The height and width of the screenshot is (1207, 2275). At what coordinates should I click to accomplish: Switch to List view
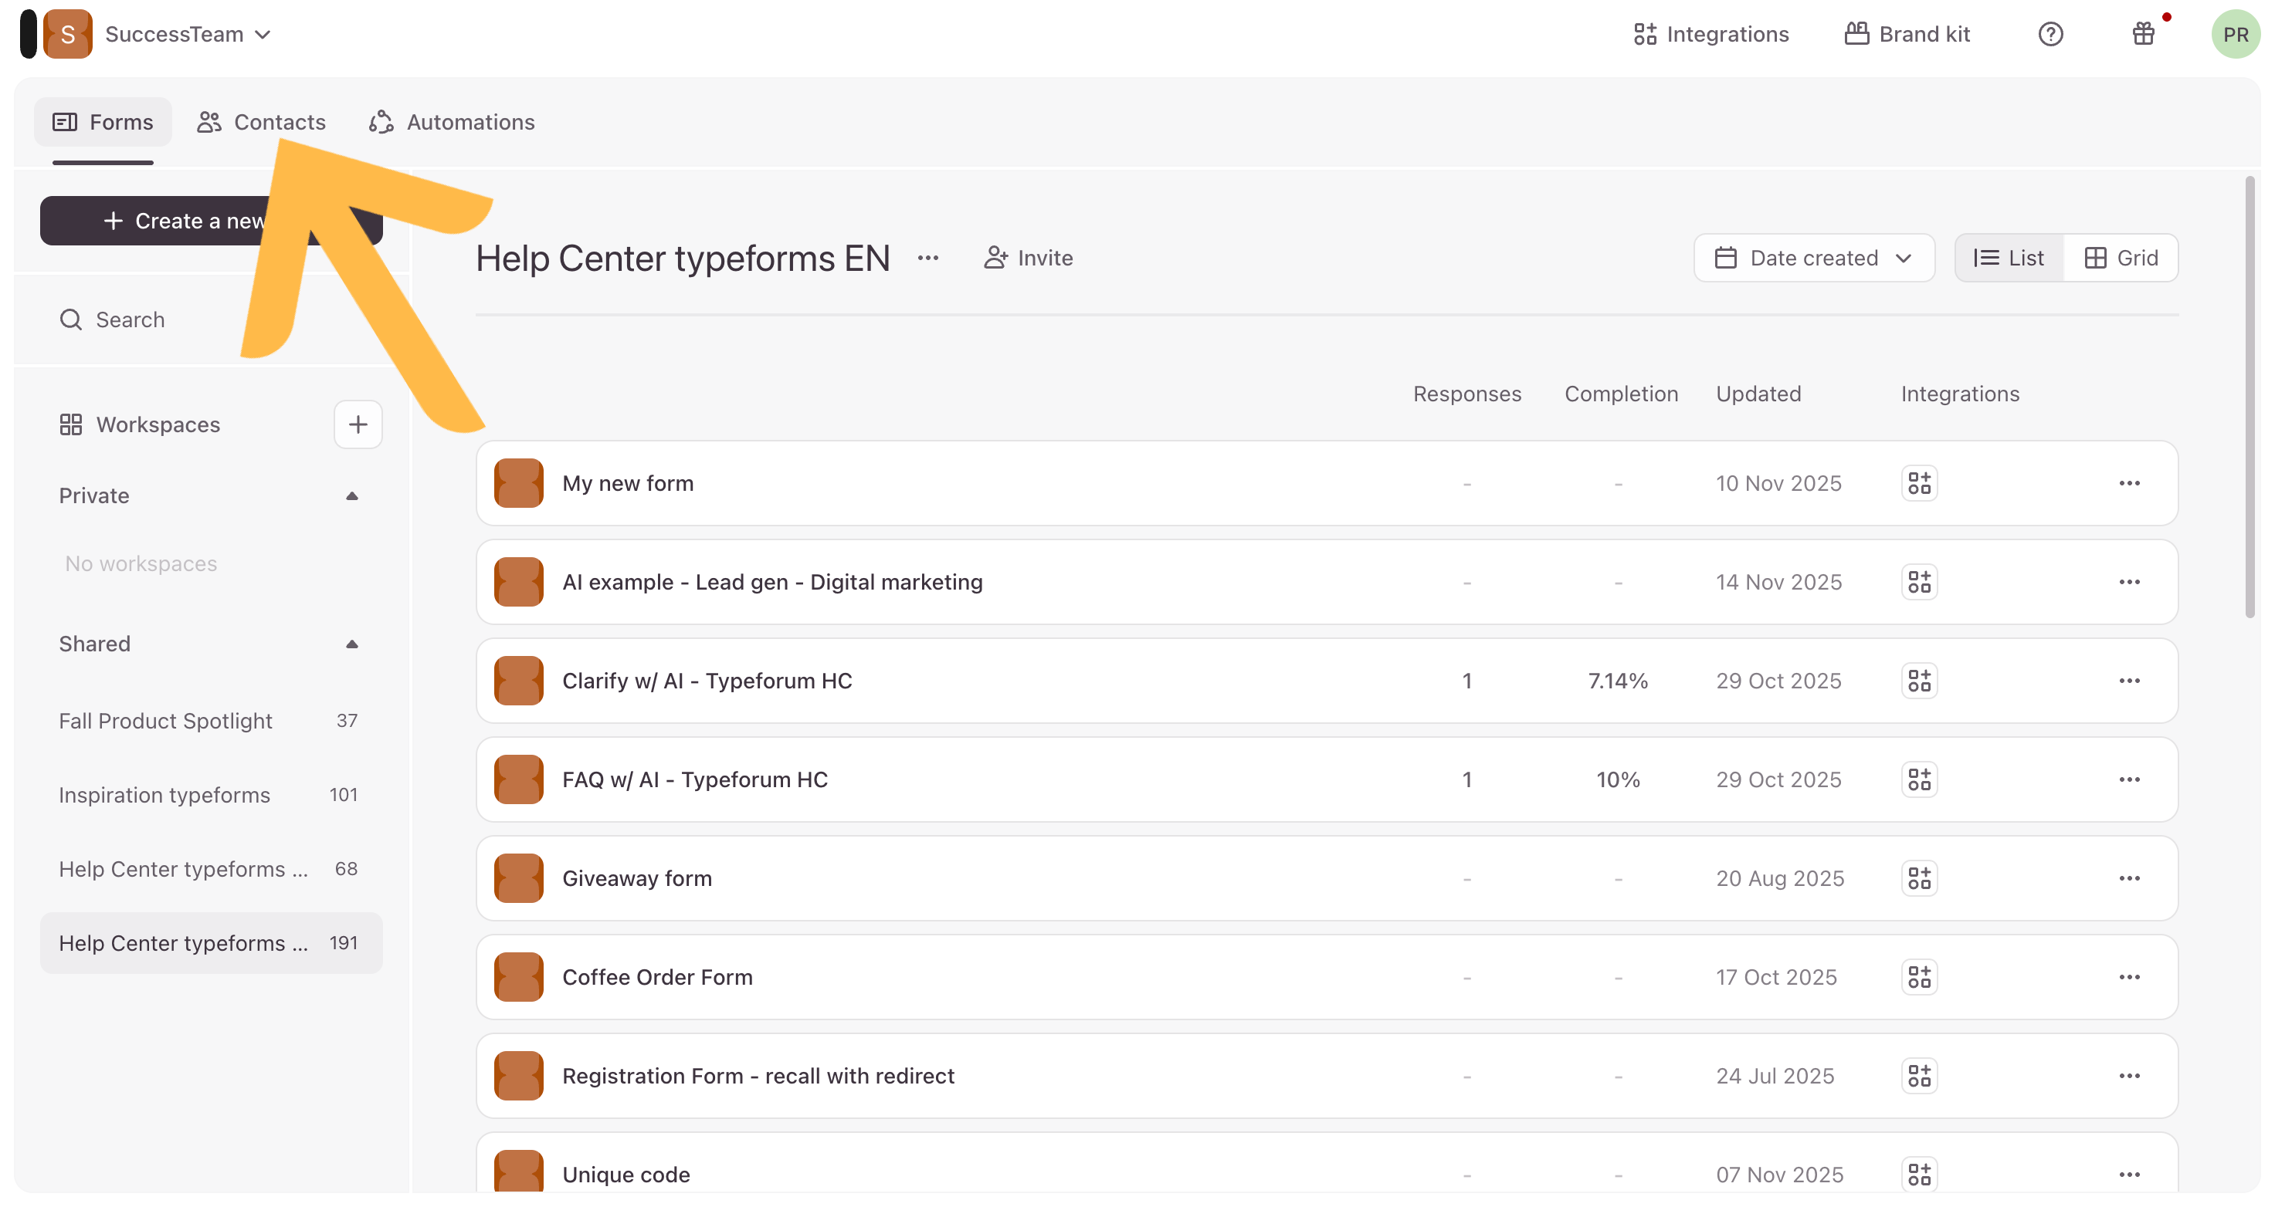pyautogui.click(x=2009, y=259)
